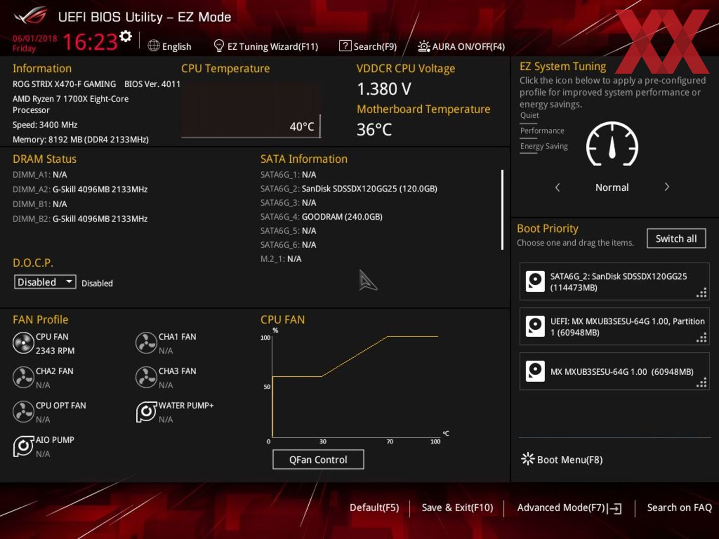The width and height of the screenshot is (719, 539).
Task: Select English language option
Action: pos(177,47)
